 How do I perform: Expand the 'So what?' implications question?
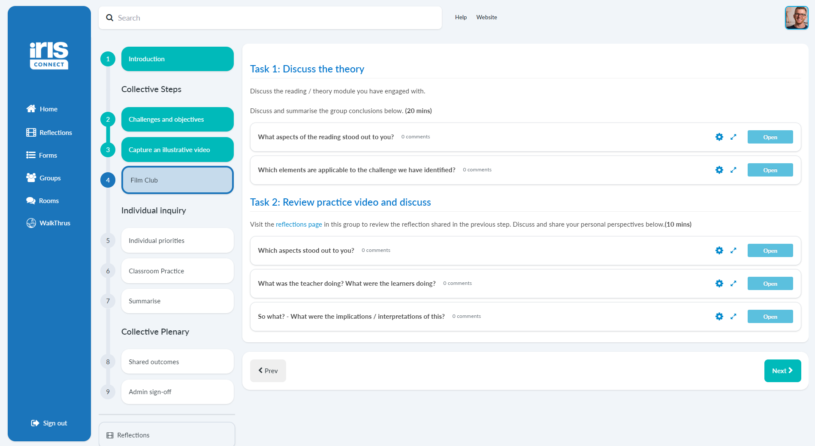733,317
